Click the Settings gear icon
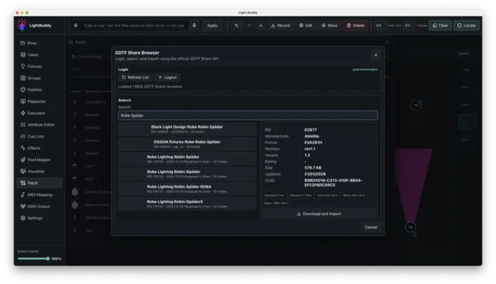 tap(23, 218)
